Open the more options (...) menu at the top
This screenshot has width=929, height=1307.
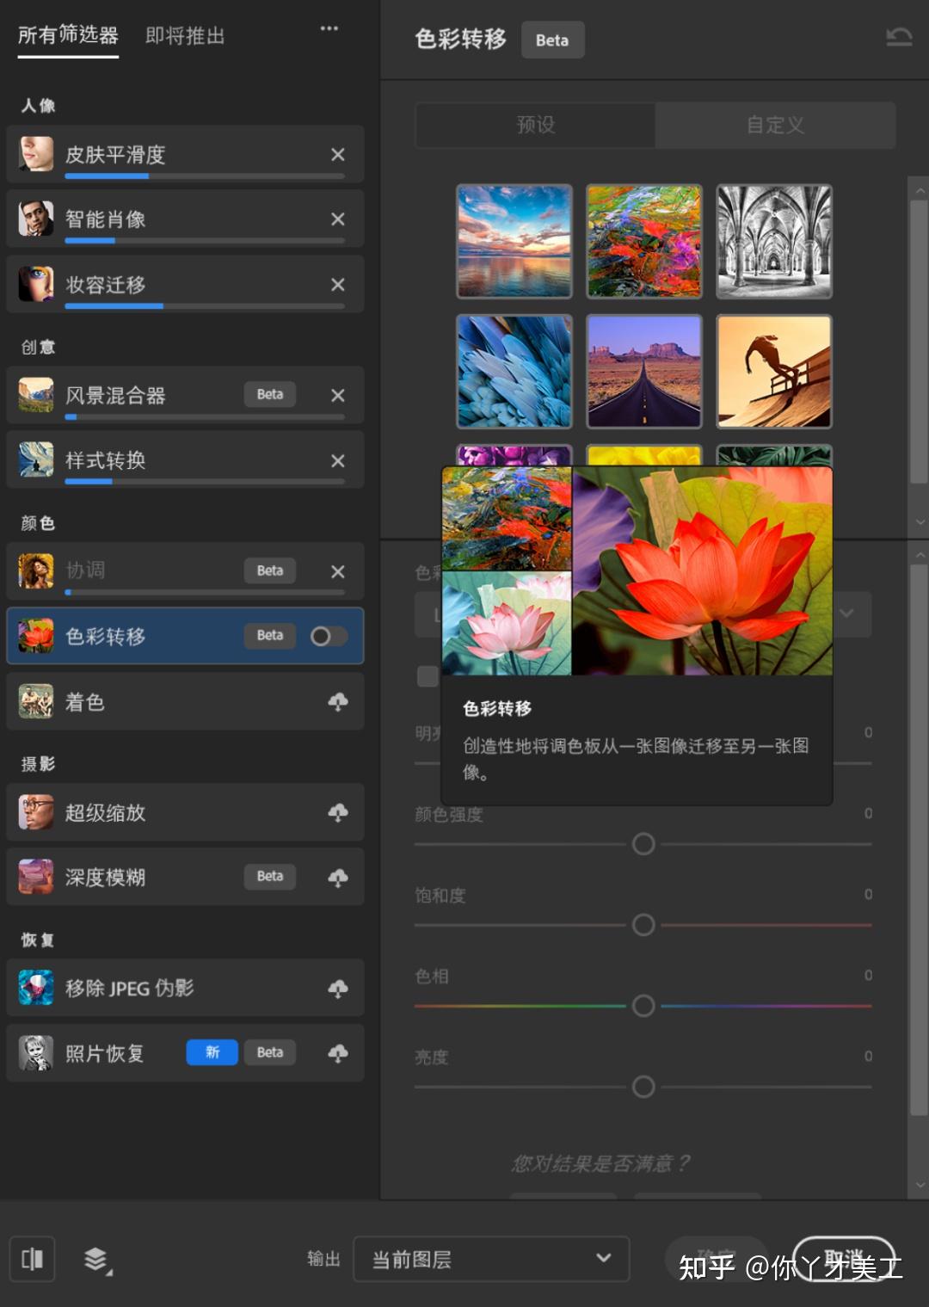tap(329, 28)
